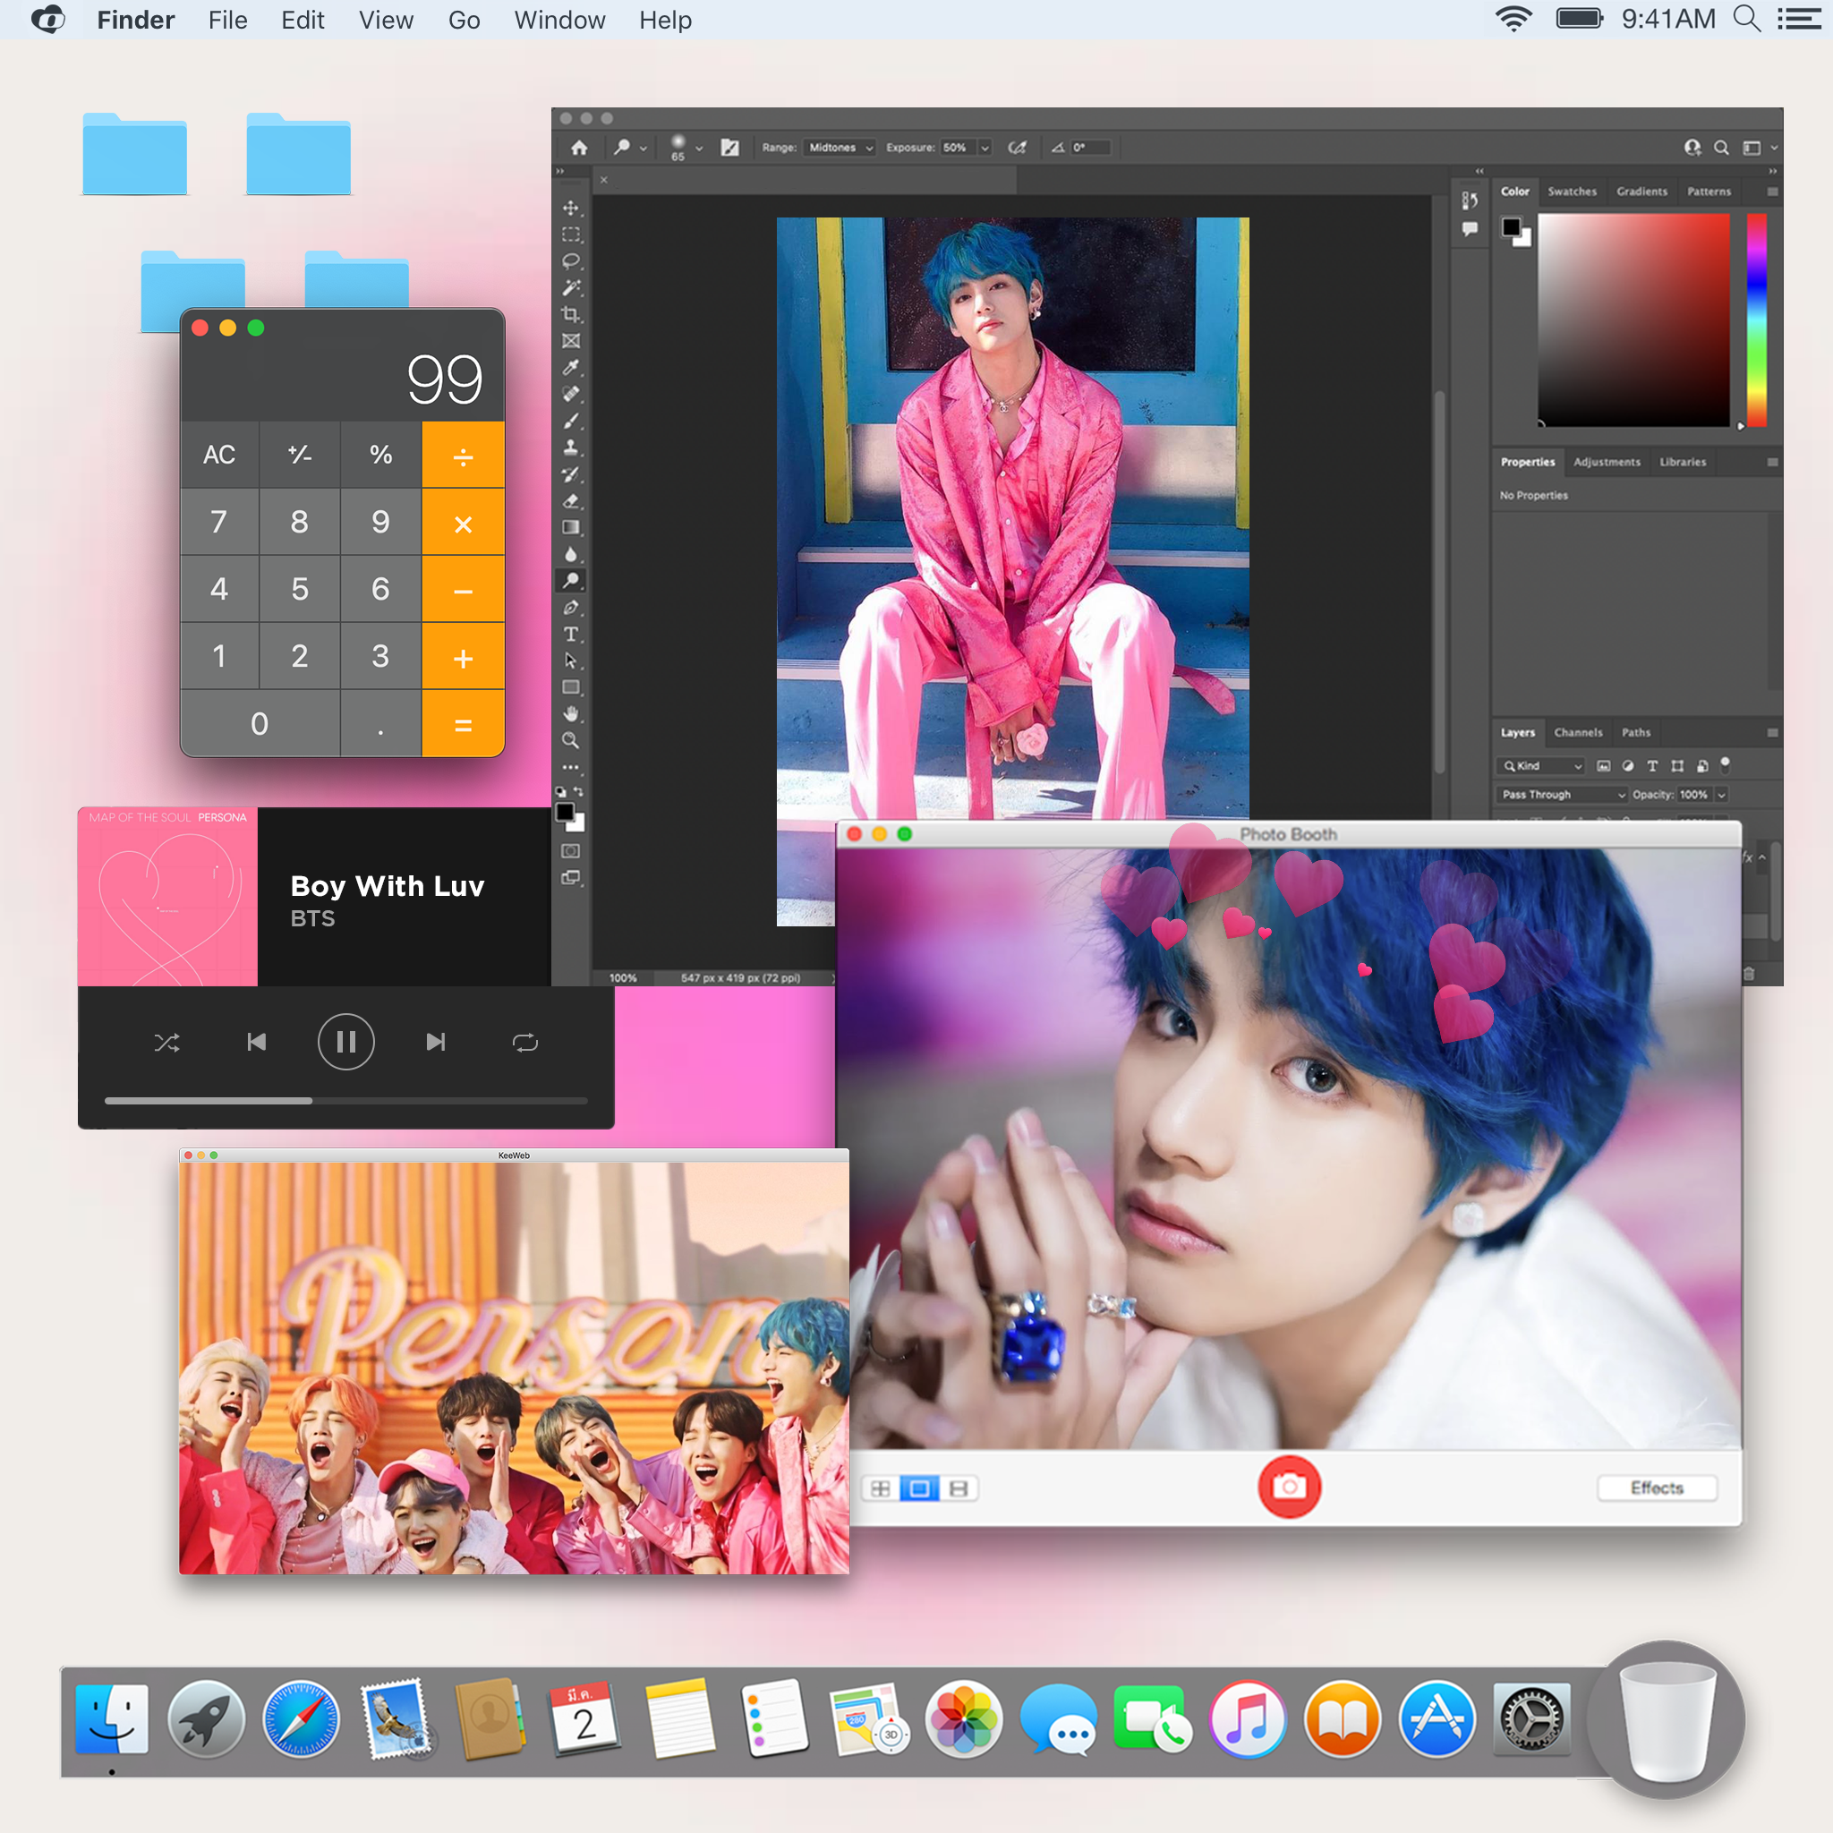This screenshot has width=1833, height=1833.
Task: Pick the Lasso tool
Action: pyautogui.click(x=570, y=260)
